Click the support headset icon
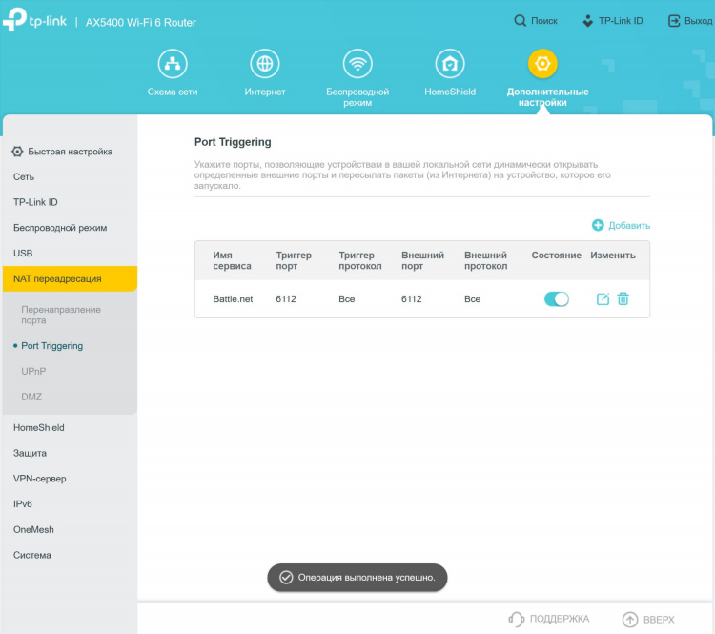This screenshot has height=634, width=715. [x=516, y=619]
